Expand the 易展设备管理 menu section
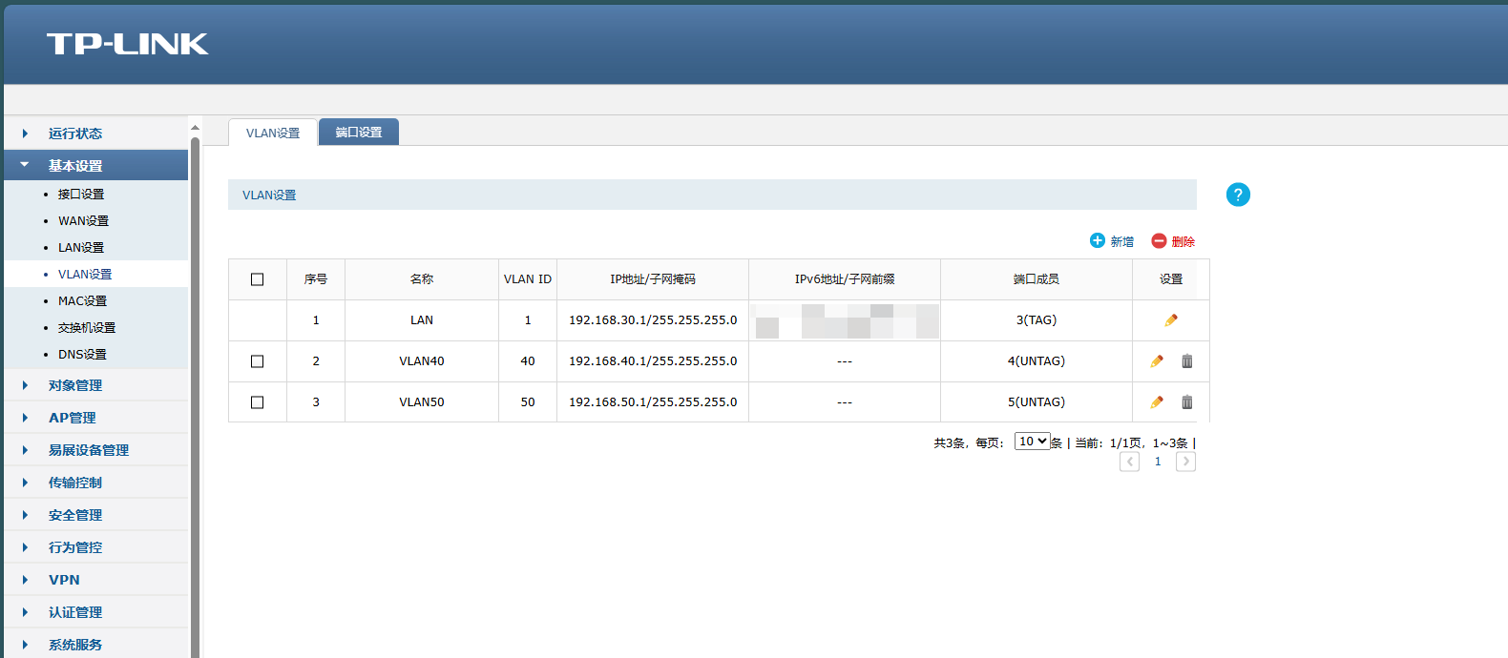 (x=95, y=450)
